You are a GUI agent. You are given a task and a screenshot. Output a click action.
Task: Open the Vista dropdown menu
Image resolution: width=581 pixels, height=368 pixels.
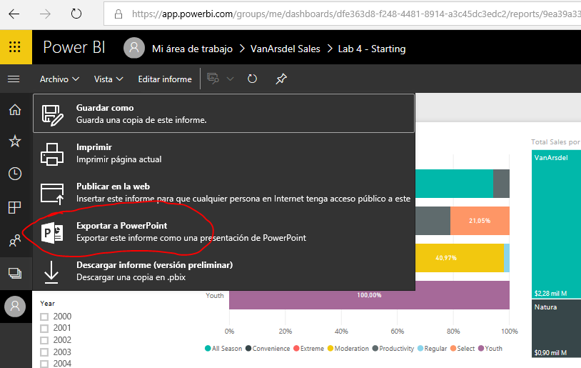click(108, 79)
